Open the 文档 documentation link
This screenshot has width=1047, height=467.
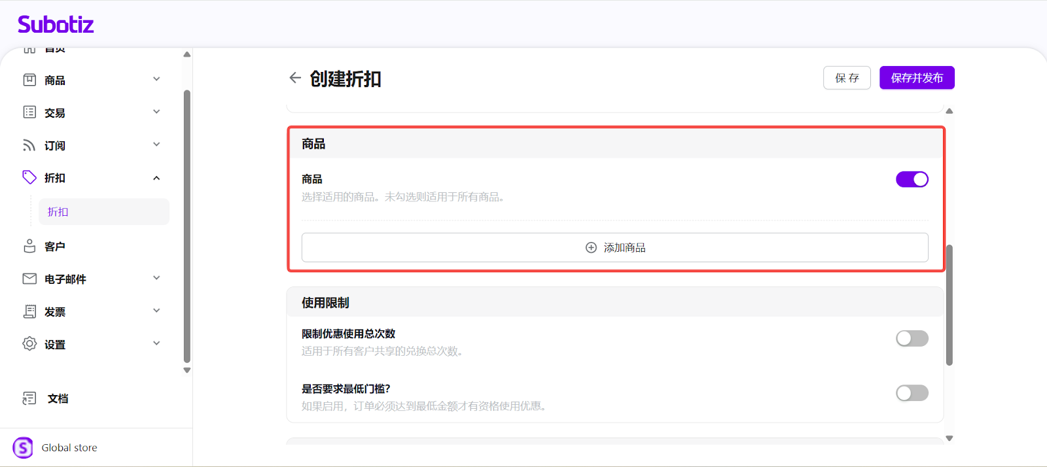(x=58, y=398)
